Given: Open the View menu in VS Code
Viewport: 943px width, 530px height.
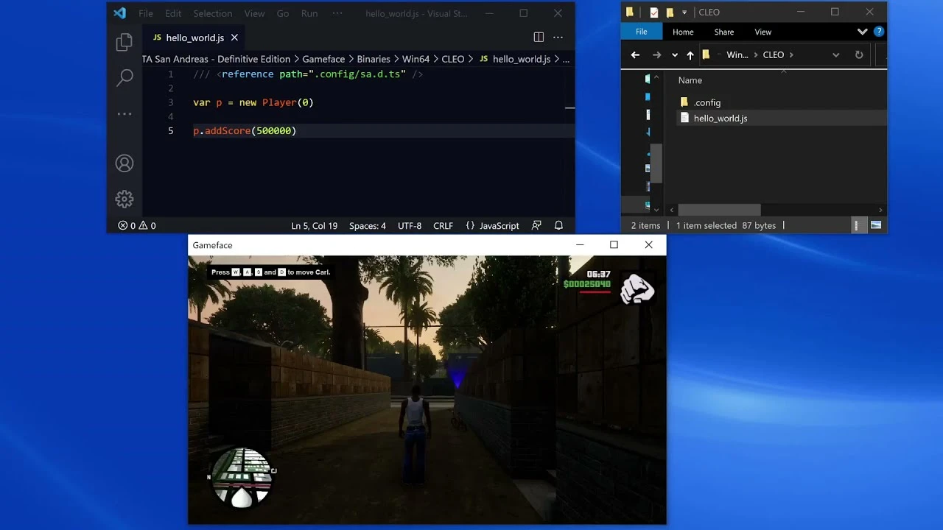Looking at the screenshot, I should [255, 13].
